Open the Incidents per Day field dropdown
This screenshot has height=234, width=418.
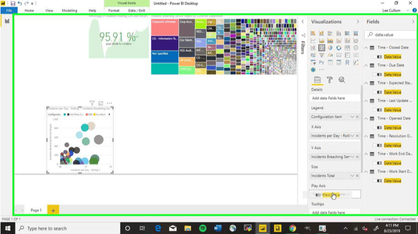pyautogui.click(x=352, y=135)
